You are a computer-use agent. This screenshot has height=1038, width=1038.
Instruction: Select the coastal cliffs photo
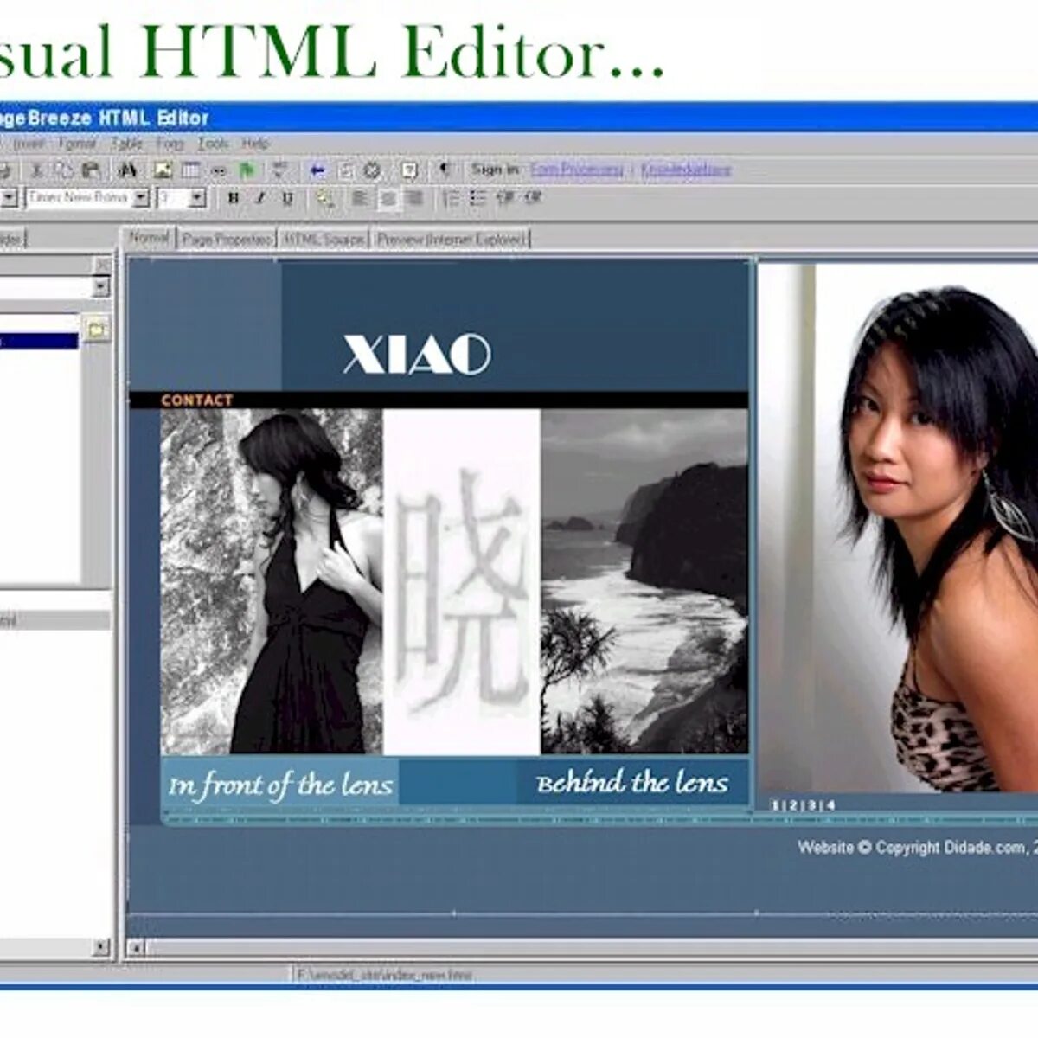pyautogui.click(x=644, y=581)
